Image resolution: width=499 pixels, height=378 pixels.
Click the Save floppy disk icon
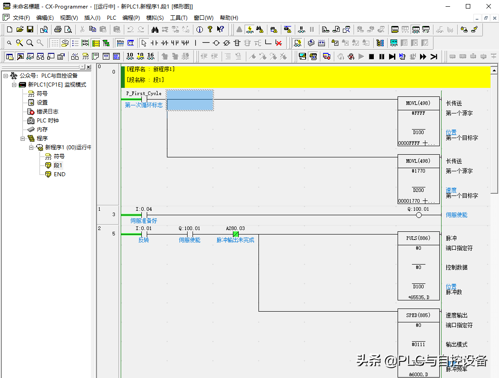coord(30,30)
